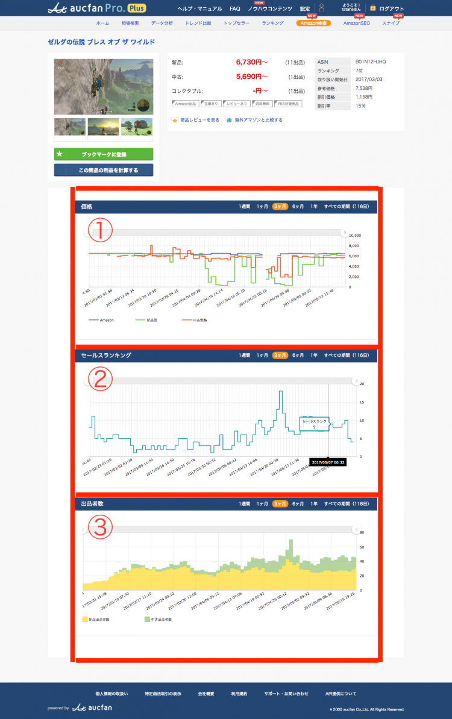Click the star icon on bookmark button
The width and height of the screenshot is (452, 719).
click(59, 154)
